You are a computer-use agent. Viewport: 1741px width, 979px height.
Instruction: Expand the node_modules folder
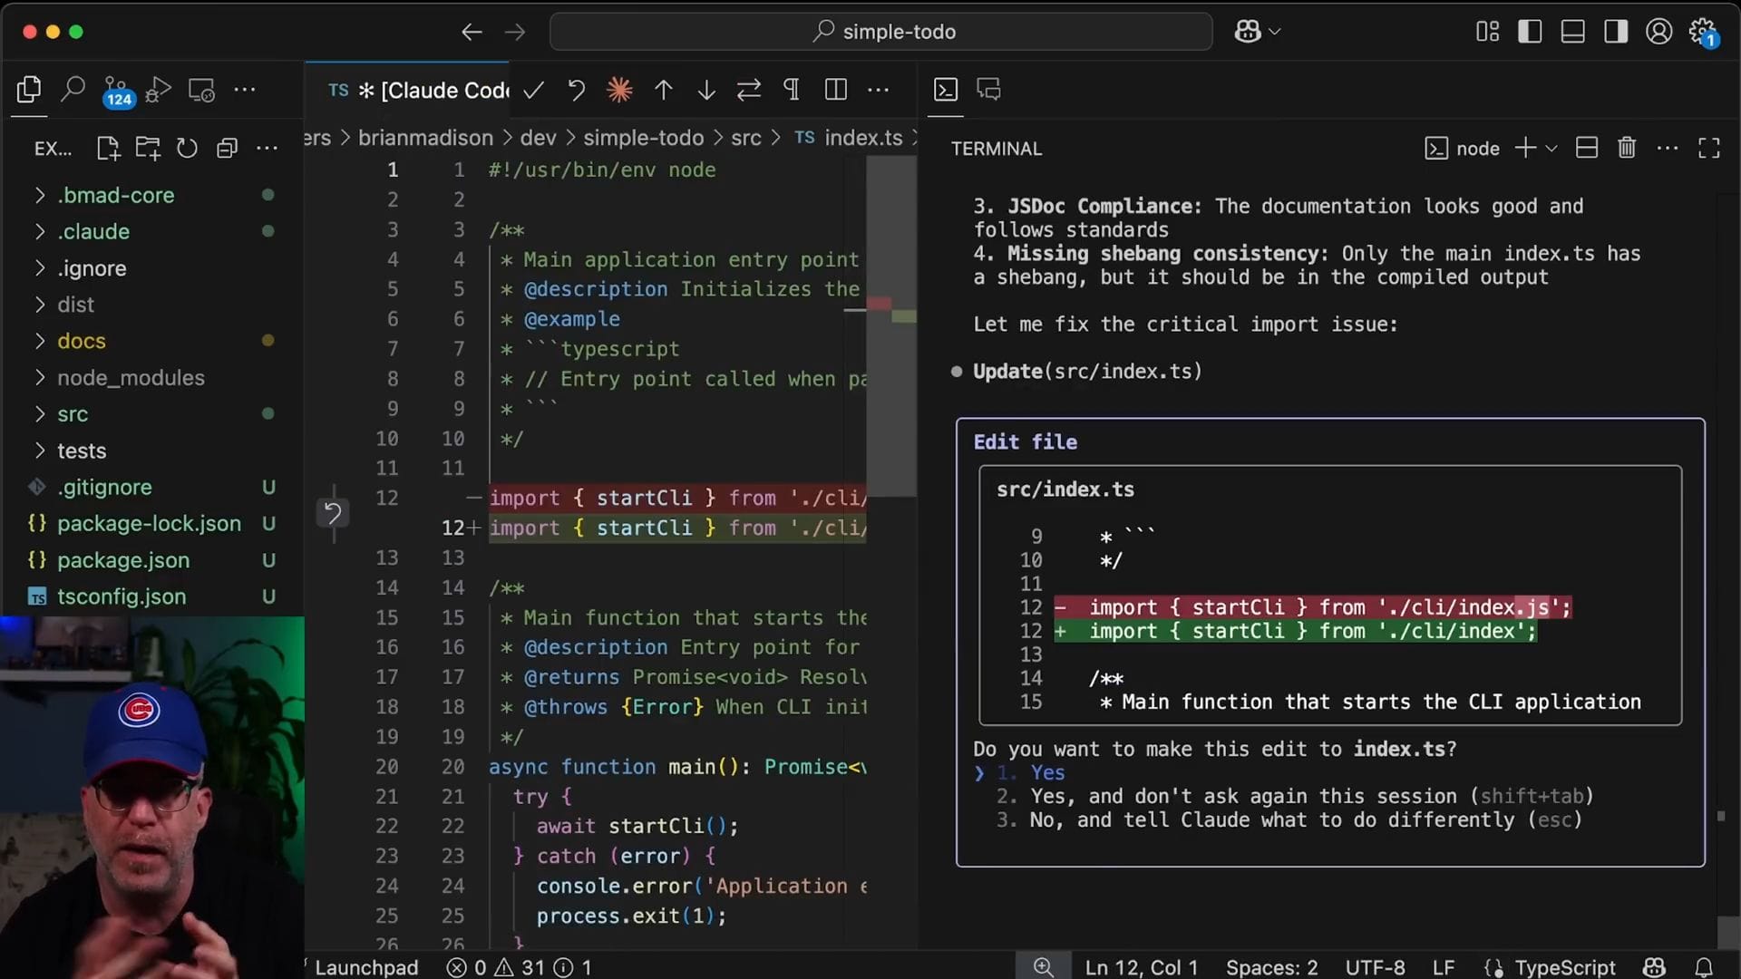click(131, 378)
